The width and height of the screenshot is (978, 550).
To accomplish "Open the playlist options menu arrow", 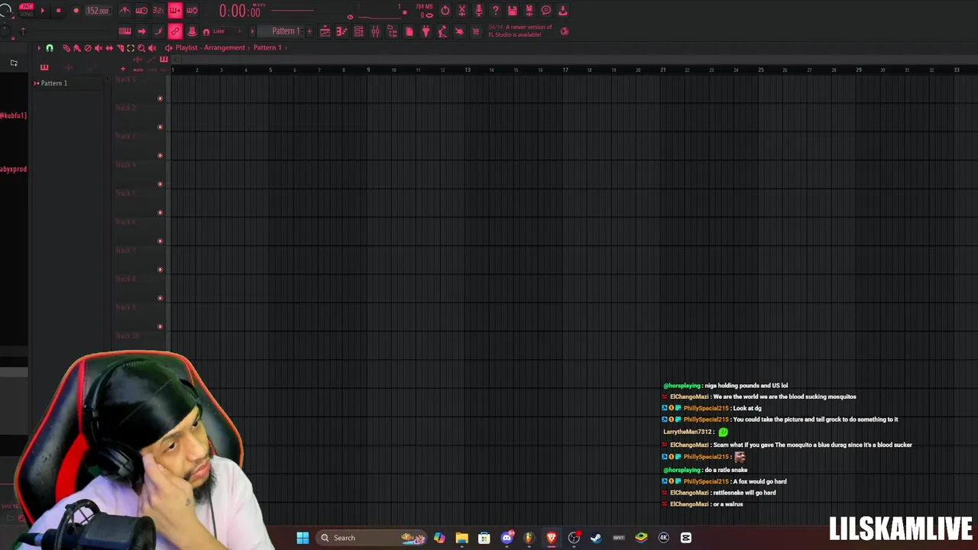I will point(39,48).
